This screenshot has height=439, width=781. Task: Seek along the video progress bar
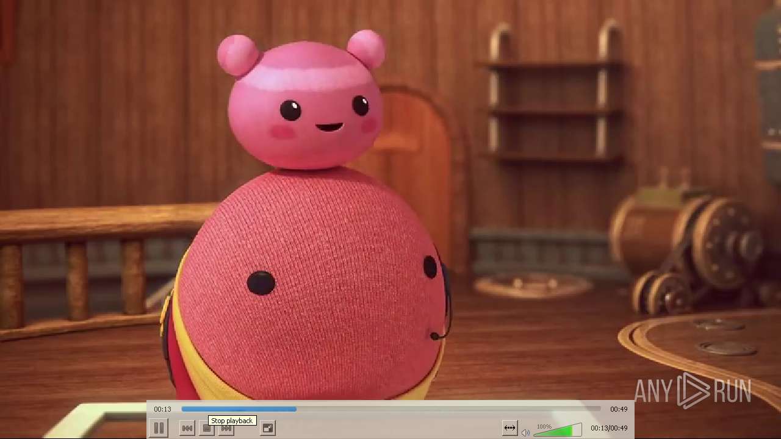click(390, 409)
